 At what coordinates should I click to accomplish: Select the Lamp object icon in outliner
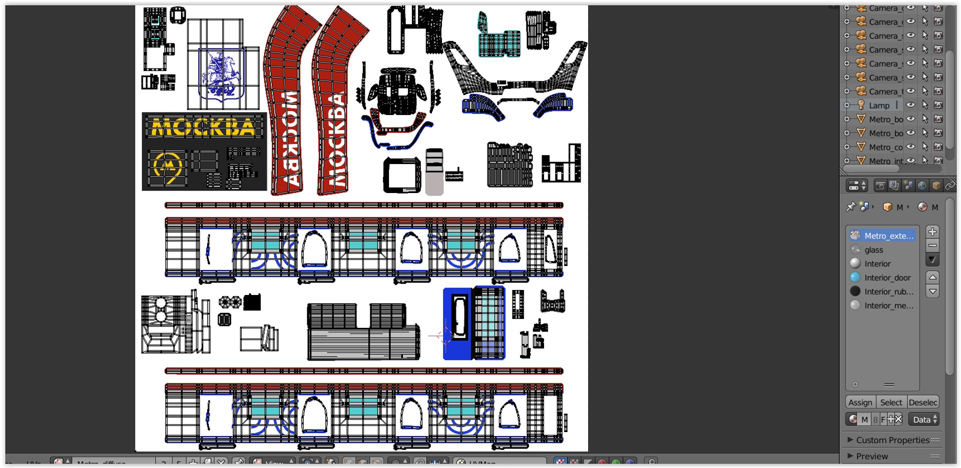(x=861, y=105)
